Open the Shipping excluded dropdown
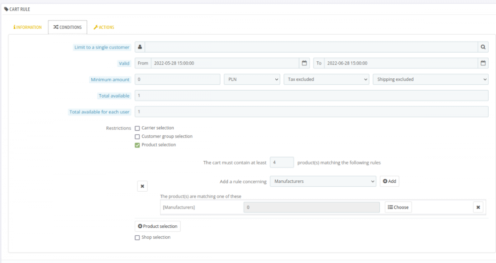 pos(430,79)
